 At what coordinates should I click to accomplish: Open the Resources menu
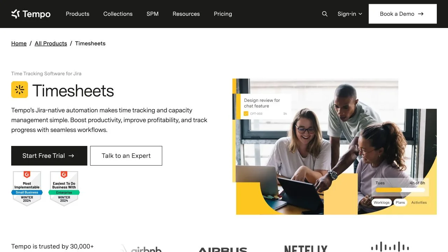pos(186,14)
